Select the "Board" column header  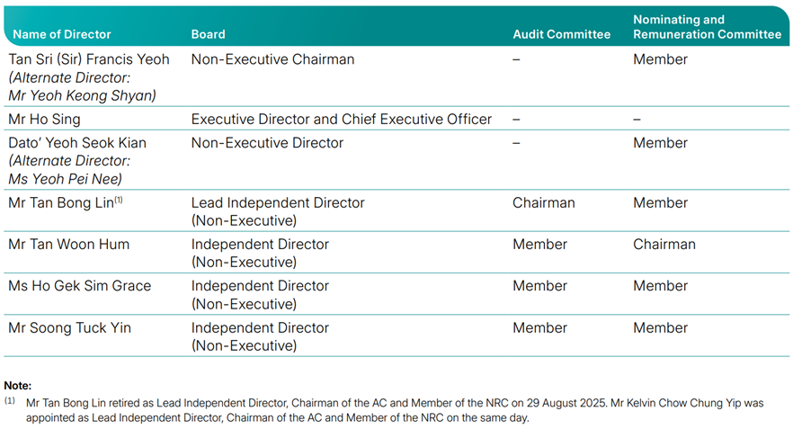208,34
